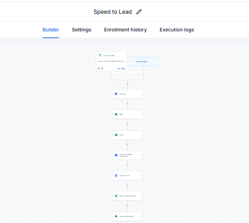Select the Create or update opportunity icon

(x=116, y=155)
